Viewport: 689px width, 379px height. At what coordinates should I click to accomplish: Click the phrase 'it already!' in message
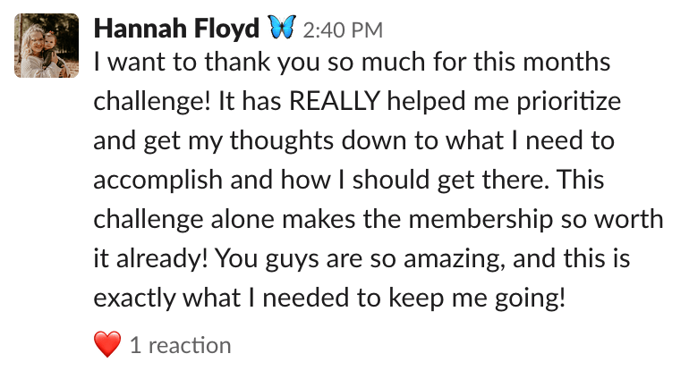point(150,258)
